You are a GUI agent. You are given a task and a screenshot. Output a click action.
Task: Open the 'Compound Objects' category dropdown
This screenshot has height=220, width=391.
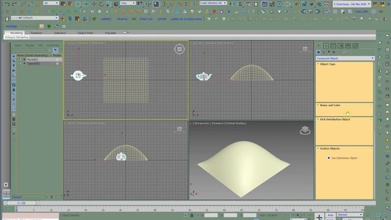(345, 59)
